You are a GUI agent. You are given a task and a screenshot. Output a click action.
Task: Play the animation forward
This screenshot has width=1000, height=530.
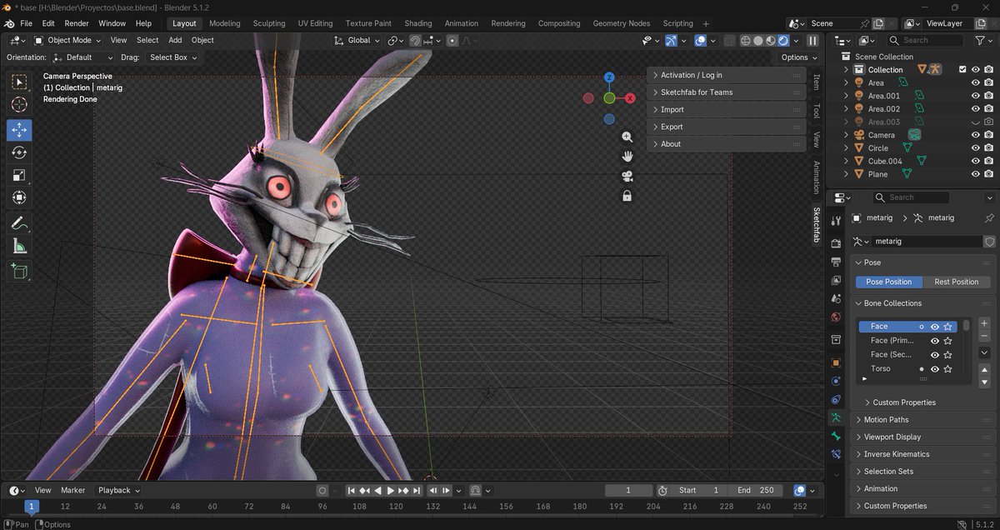(391, 491)
